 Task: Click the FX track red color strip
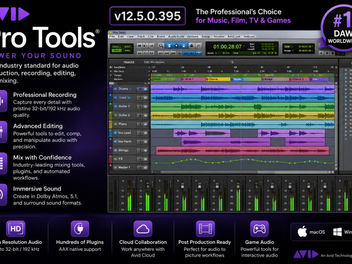[111, 159]
